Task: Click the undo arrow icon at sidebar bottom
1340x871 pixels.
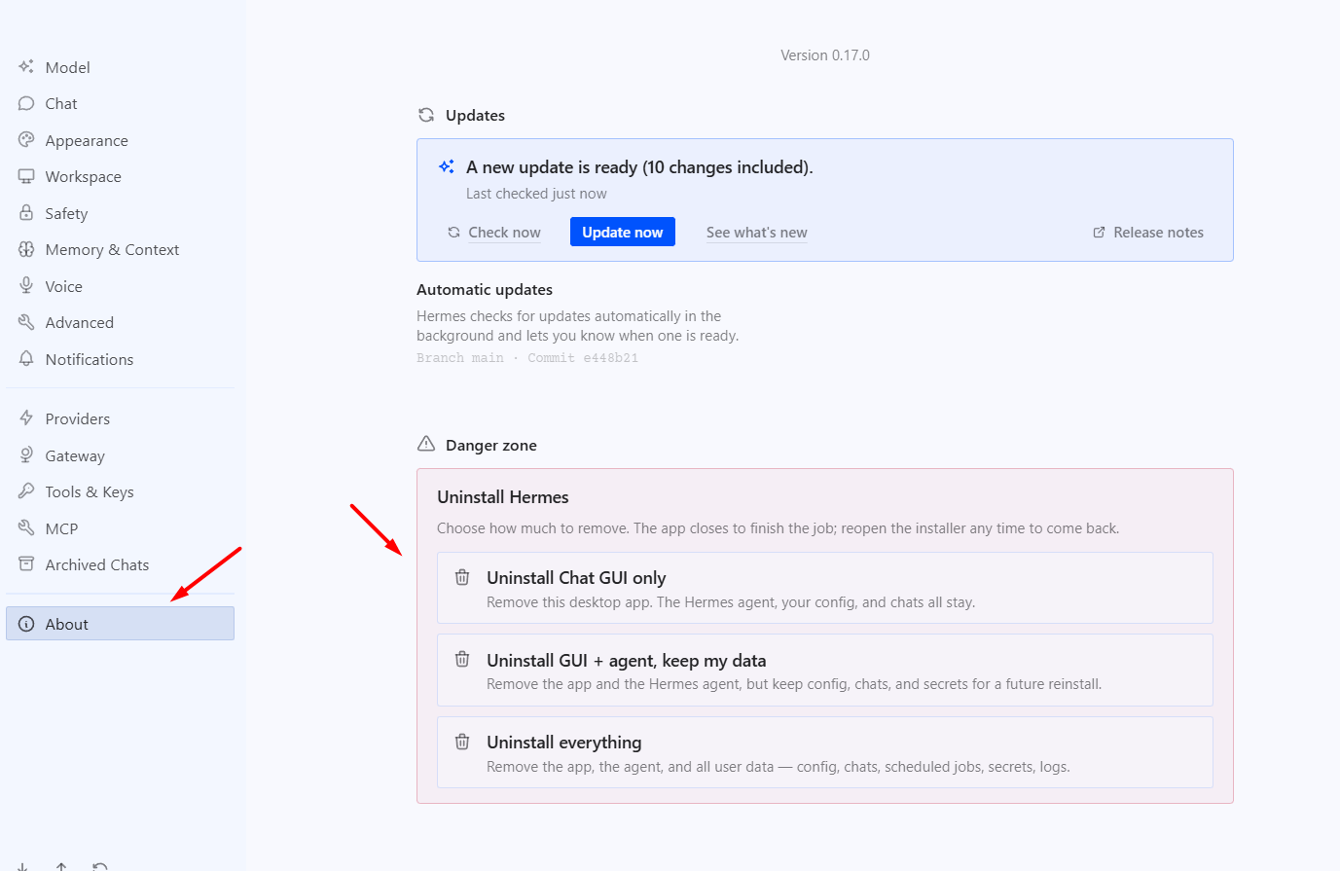Action: tap(99, 866)
